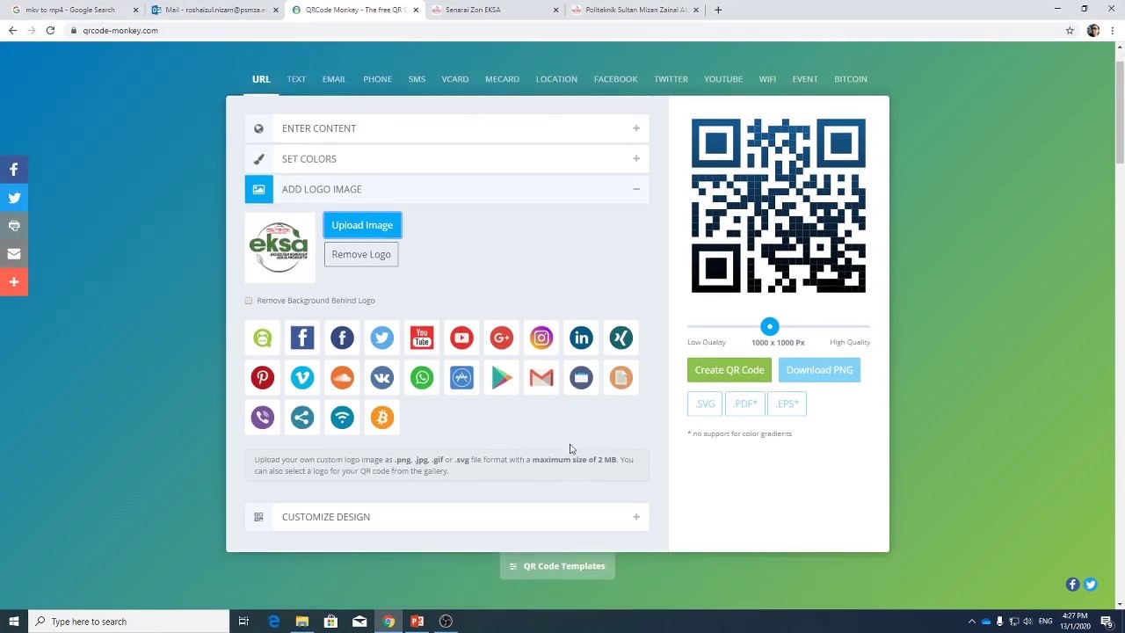Pick the SoundCloud logo

(342, 377)
